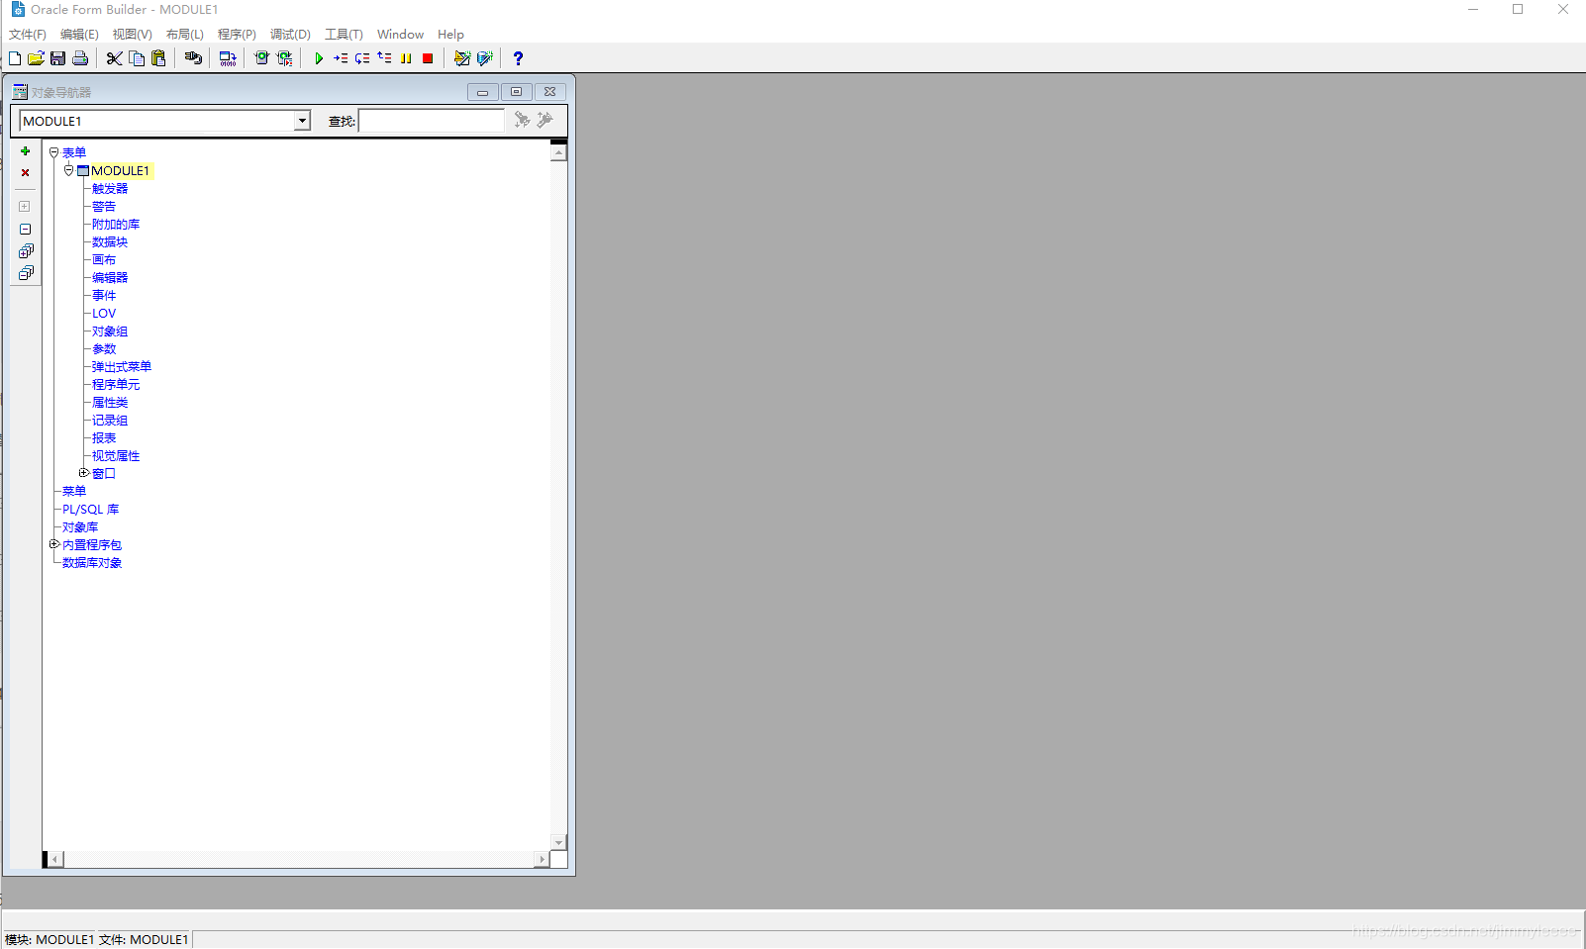The image size is (1586, 949).
Task: Click the Copy toolbar icon
Action: tap(137, 58)
